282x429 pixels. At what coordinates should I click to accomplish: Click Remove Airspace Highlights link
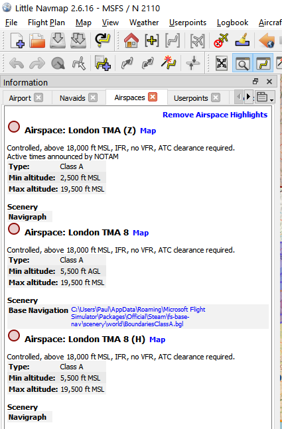[215, 115]
